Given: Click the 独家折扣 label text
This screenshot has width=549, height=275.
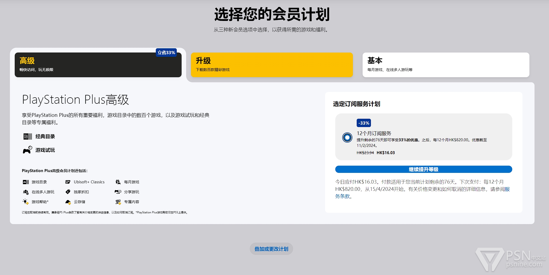Looking at the screenshot, I should pos(81,192).
